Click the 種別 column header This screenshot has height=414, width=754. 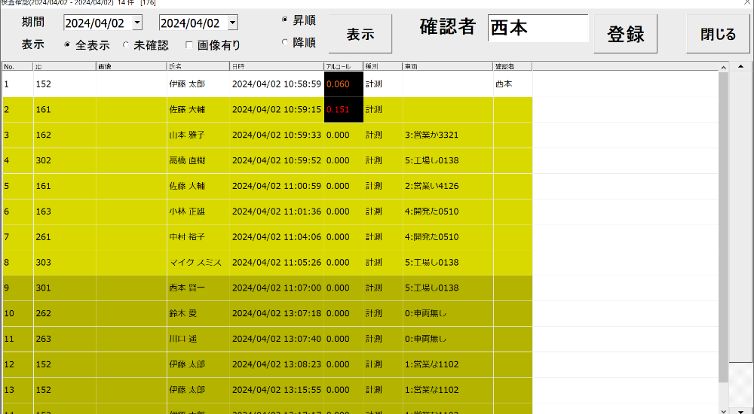[x=383, y=67]
